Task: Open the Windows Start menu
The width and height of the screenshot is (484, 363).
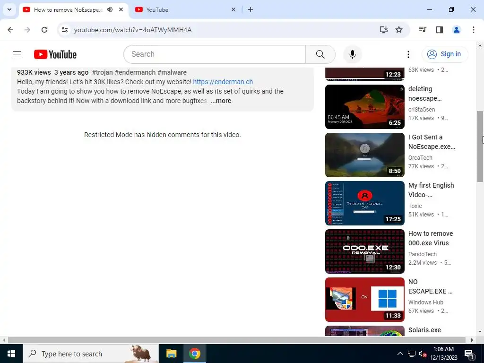Action: pyautogui.click(x=11, y=354)
